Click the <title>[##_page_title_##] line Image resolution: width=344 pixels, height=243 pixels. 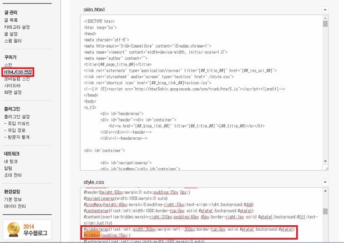(118, 64)
